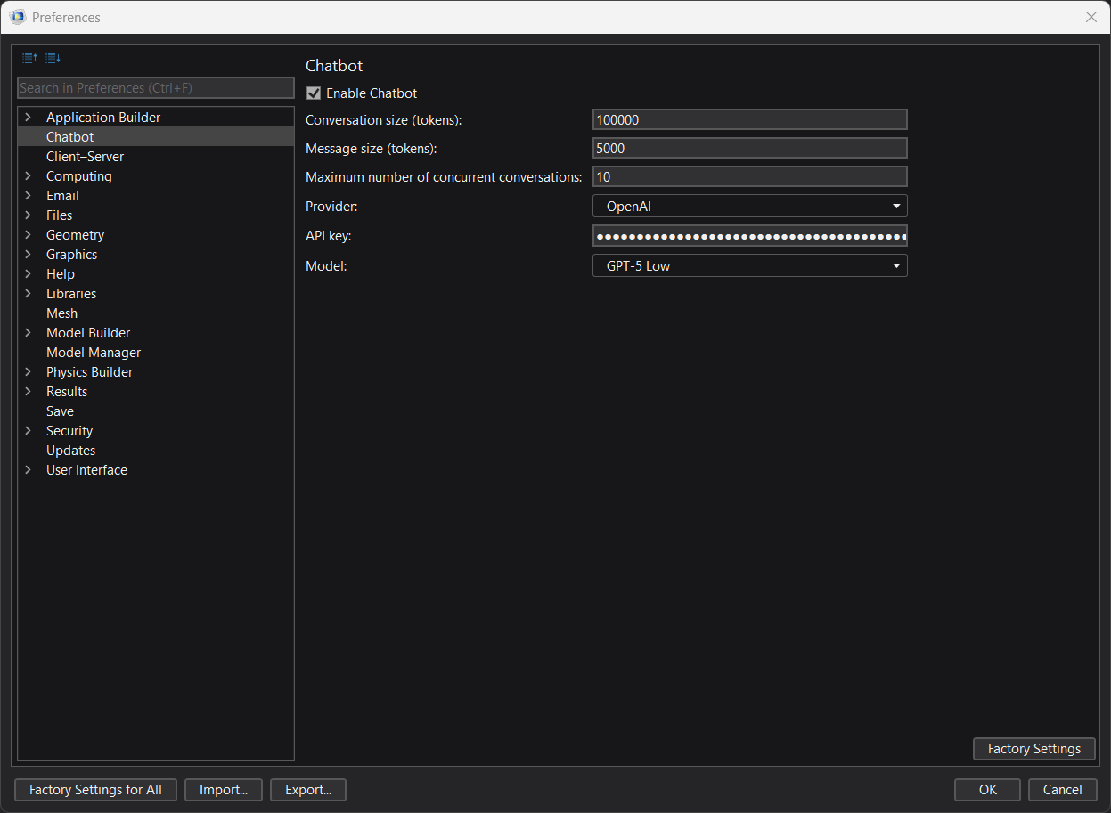
Task: Expand the User Interface tree node
Action: coord(29,470)
